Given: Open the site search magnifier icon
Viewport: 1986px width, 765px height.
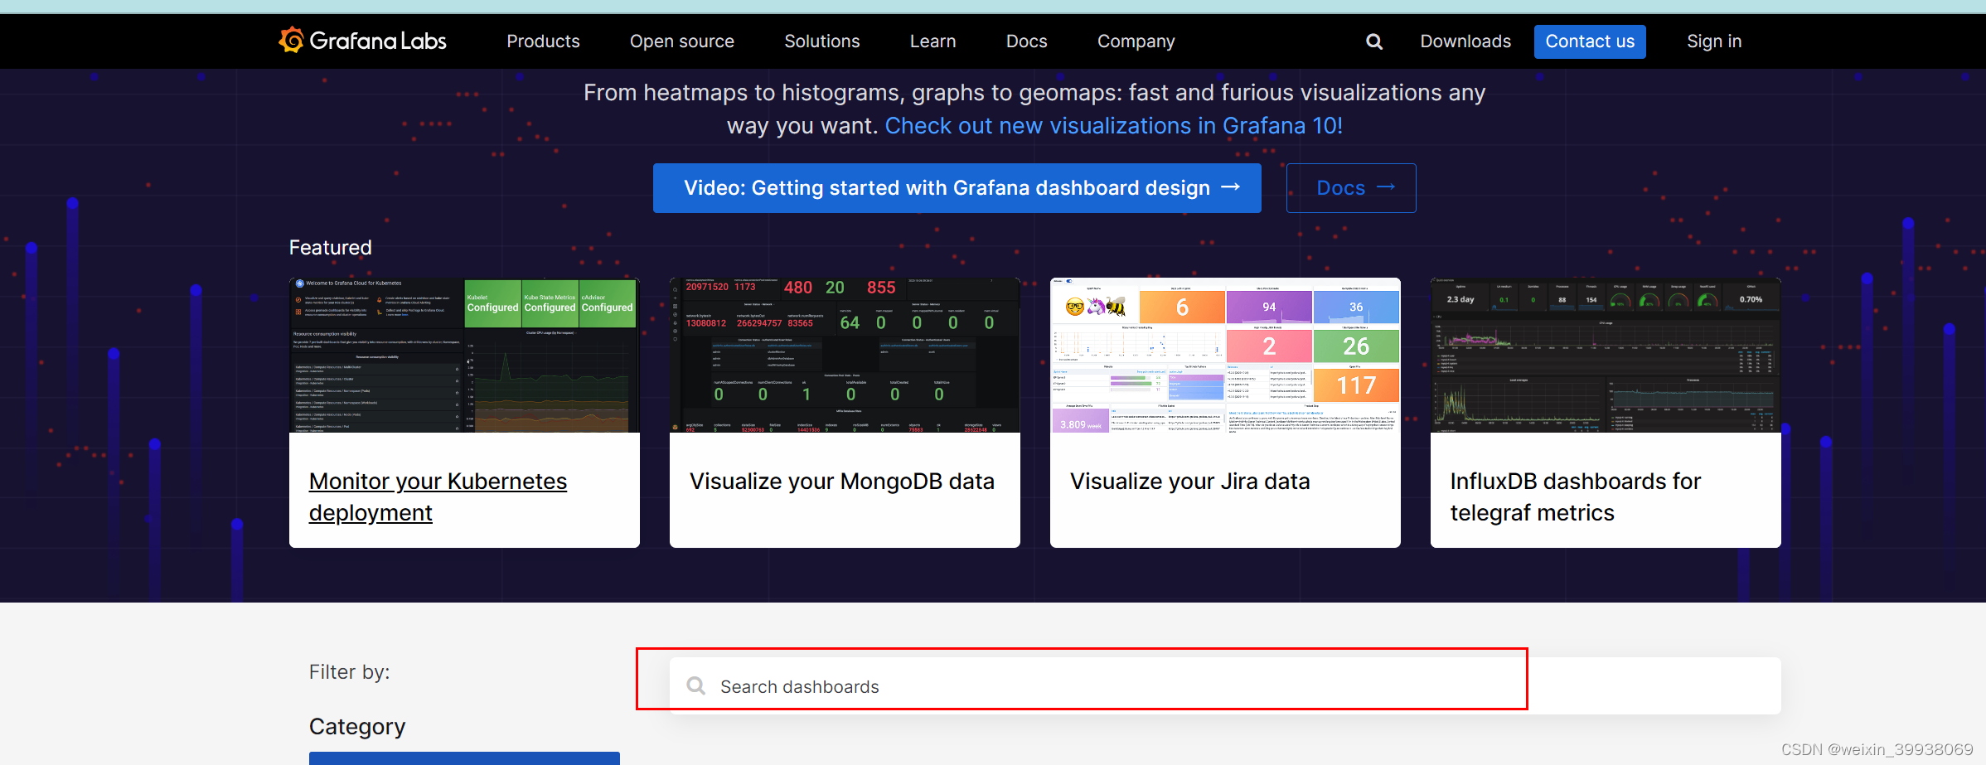Looking at the screenshot, I should click(1373, 41).
